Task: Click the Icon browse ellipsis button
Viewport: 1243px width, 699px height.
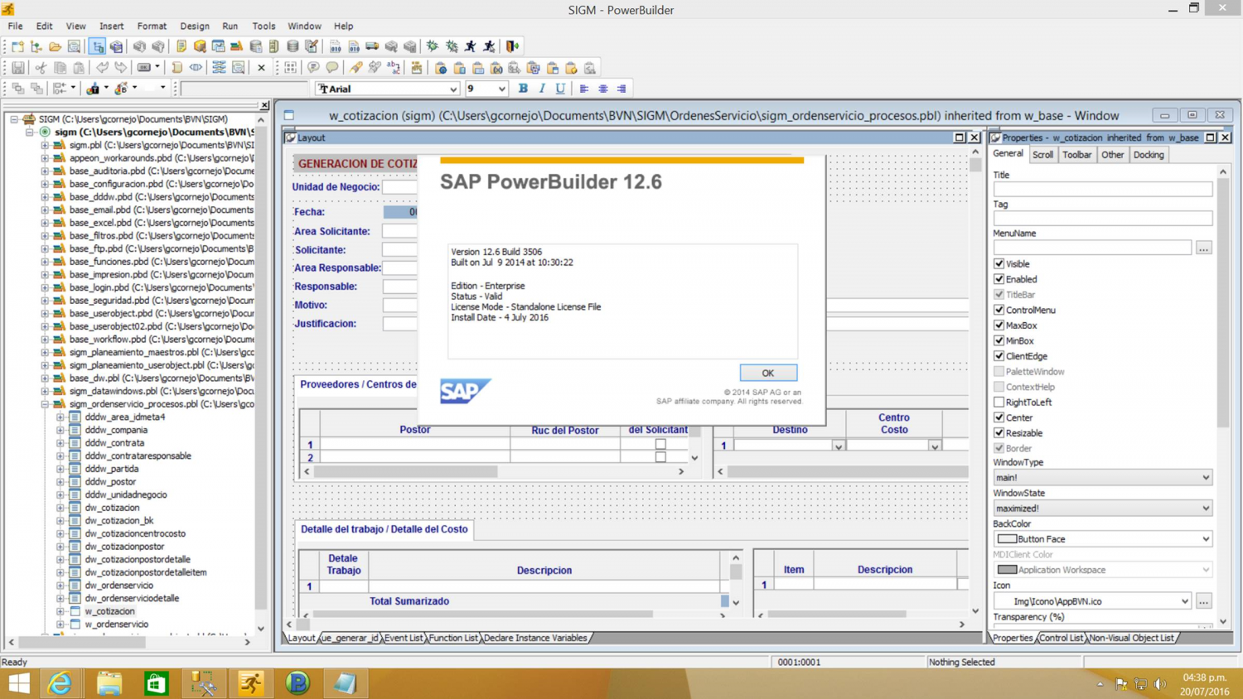Action: 1203,601
